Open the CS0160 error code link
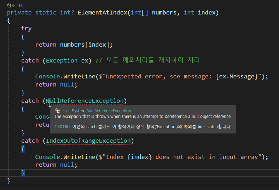The height and width of the screenshot is (190, 279). click(x=62, y=126)
